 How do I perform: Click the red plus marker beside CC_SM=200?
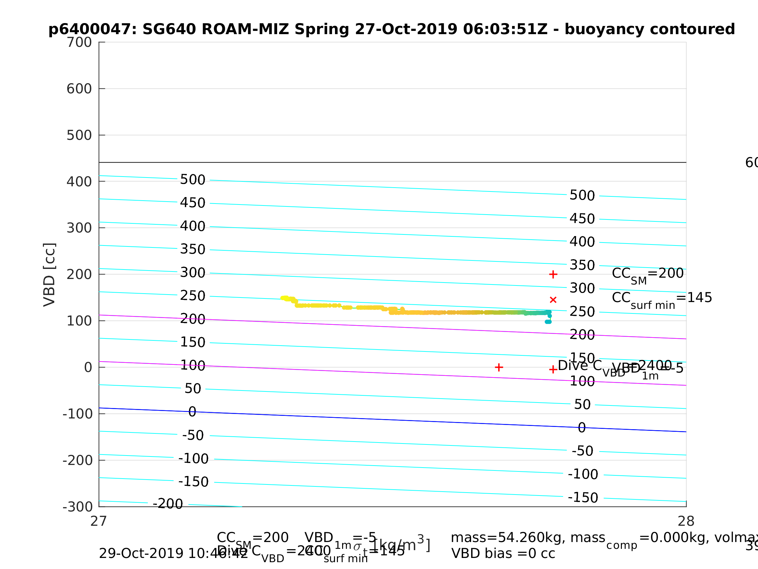tap(553, 274)
